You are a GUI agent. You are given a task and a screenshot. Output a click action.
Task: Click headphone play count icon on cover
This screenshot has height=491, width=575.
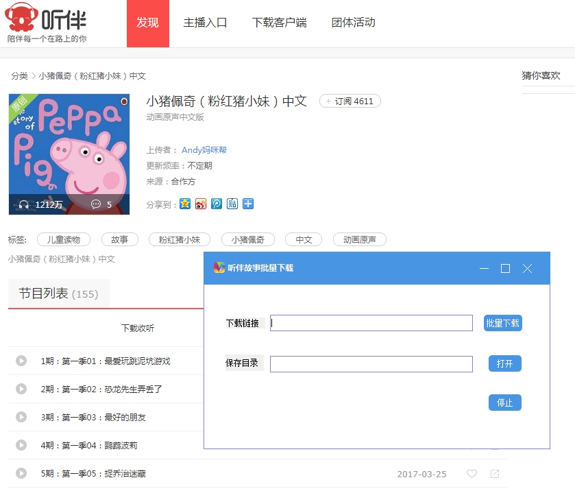click(x=24, y=204)
